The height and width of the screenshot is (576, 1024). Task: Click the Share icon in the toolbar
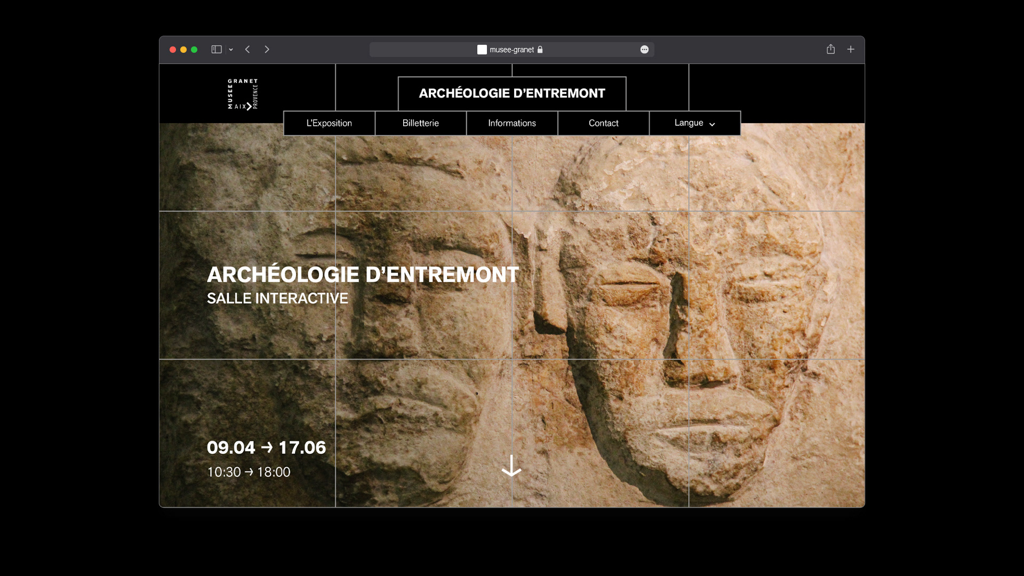(830, 49)
